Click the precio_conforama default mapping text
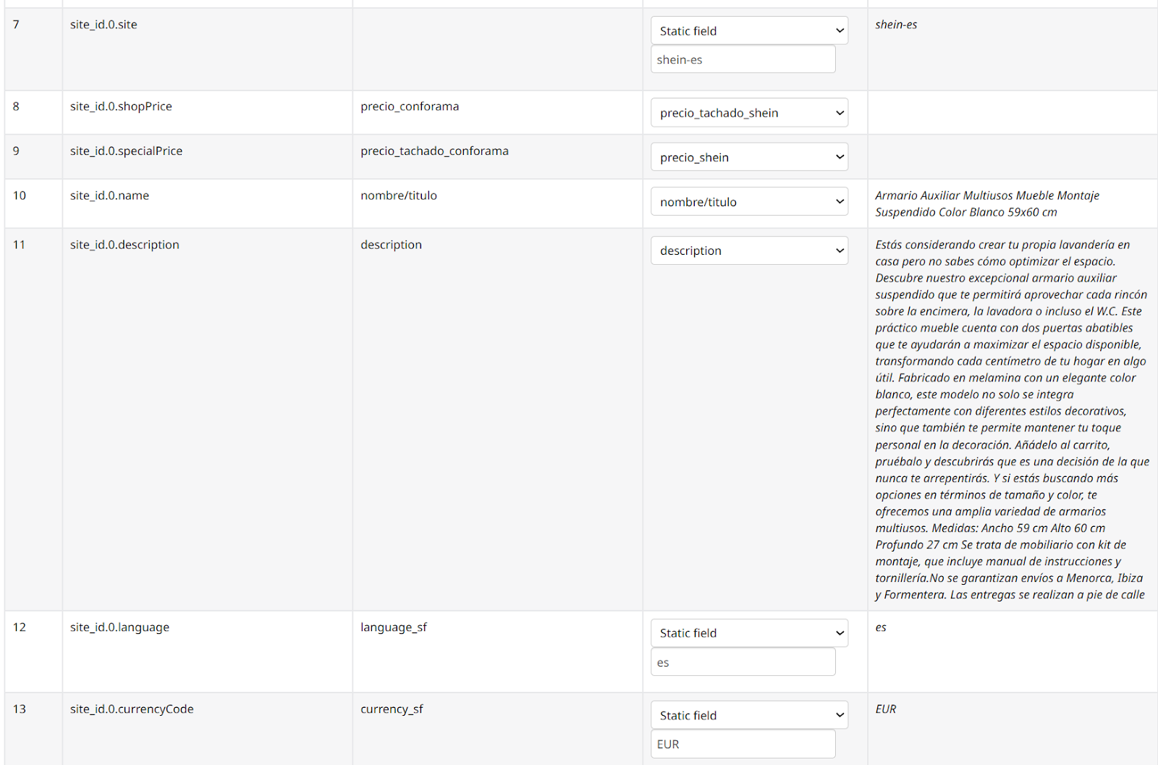The image size is (1158, 765). pyautogui.click(x=410, y=106)
